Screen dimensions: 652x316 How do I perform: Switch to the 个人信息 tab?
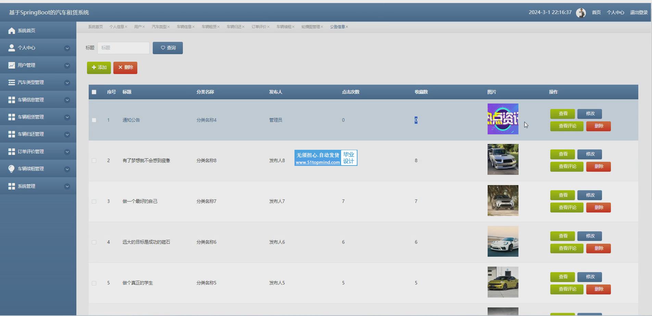click(x=116, y=27)
